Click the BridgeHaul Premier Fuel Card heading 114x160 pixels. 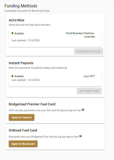(32, 104)
